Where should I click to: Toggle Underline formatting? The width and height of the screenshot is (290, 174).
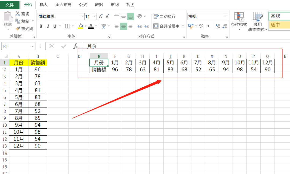coord(55,26)
